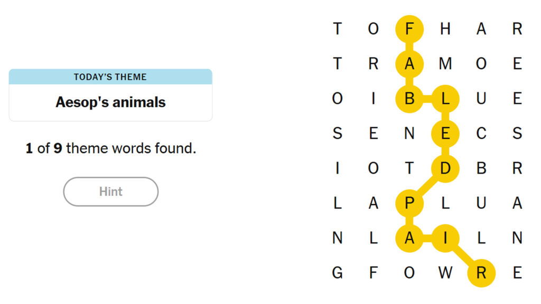This screenshot has width=541, height=304.
Task: Select the letter H in the top row
Action: 445,28
